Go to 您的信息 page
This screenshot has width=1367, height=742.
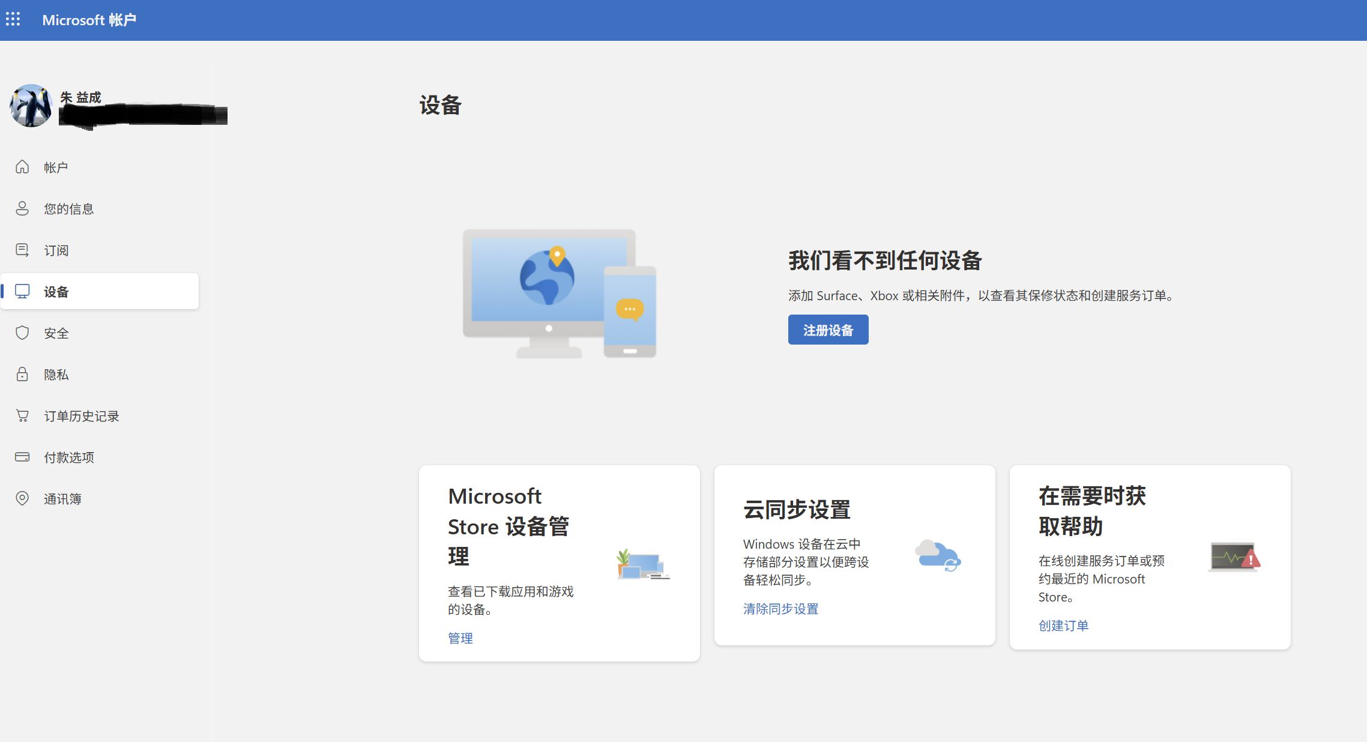tap(100, 208)
